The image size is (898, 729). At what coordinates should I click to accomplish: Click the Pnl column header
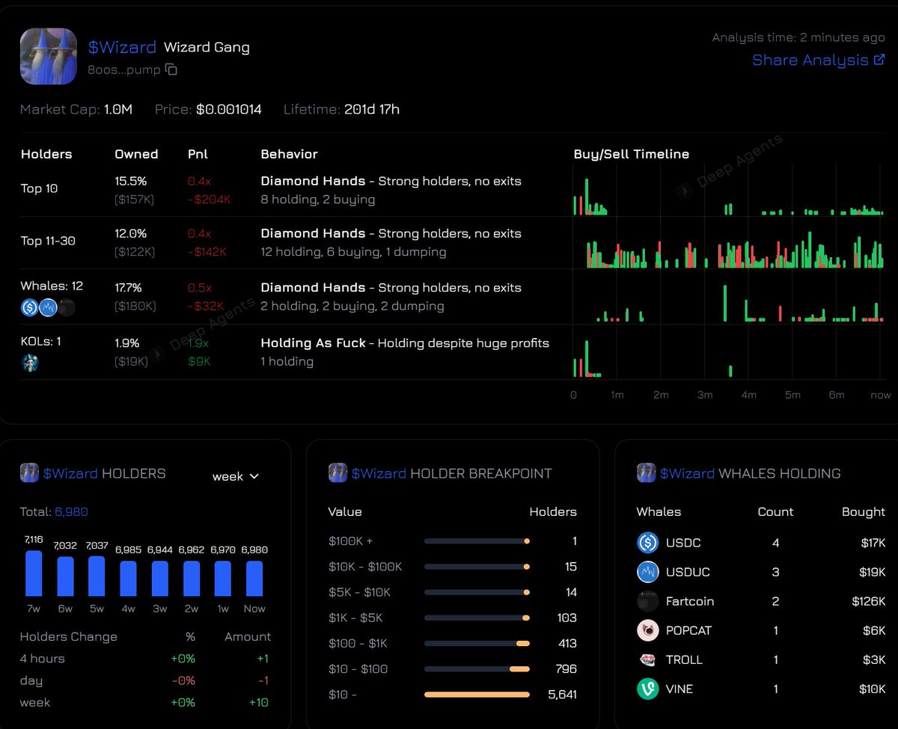click(x=198, y=154)
